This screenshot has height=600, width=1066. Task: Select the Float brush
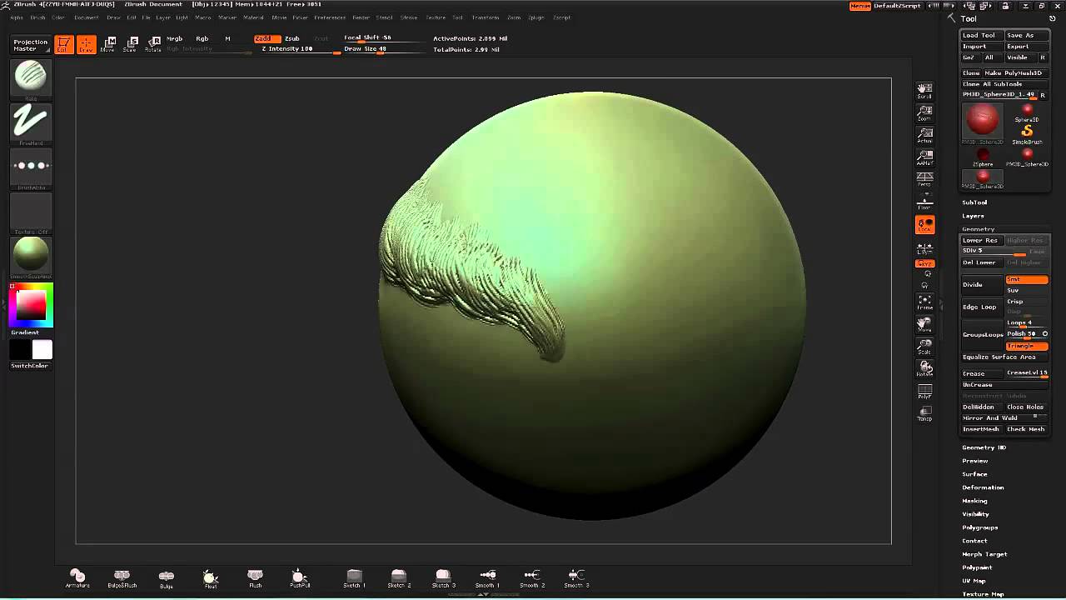211,578
